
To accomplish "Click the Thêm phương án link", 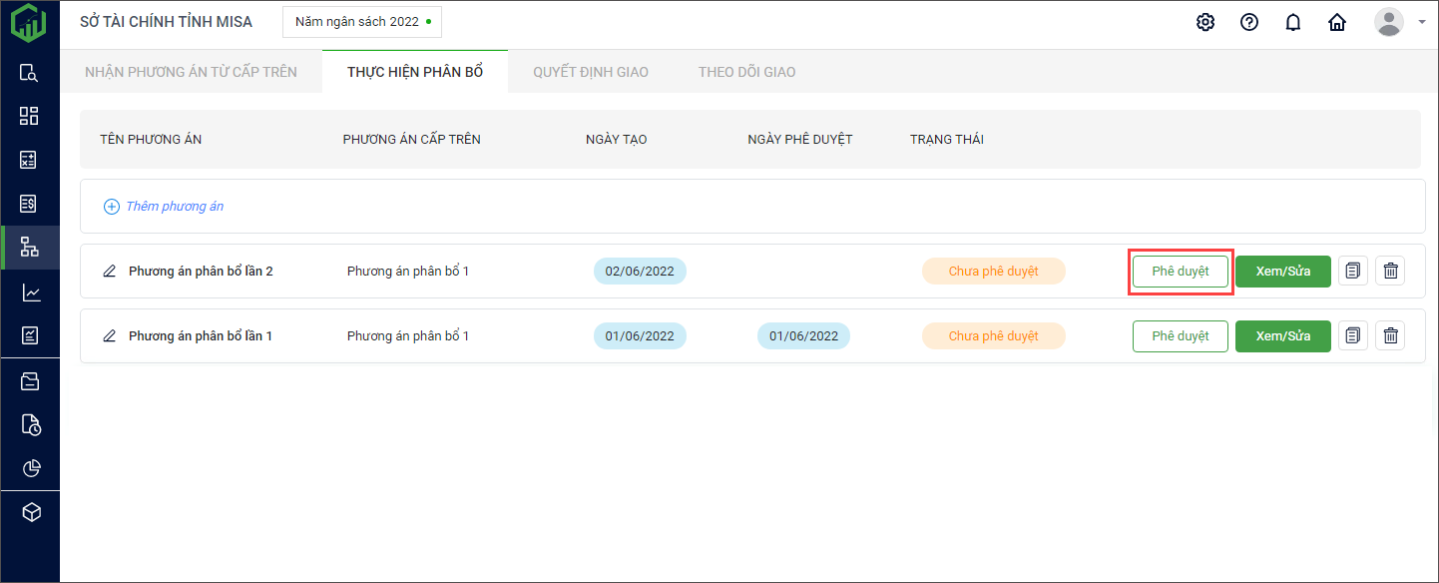I will point(174,207).
